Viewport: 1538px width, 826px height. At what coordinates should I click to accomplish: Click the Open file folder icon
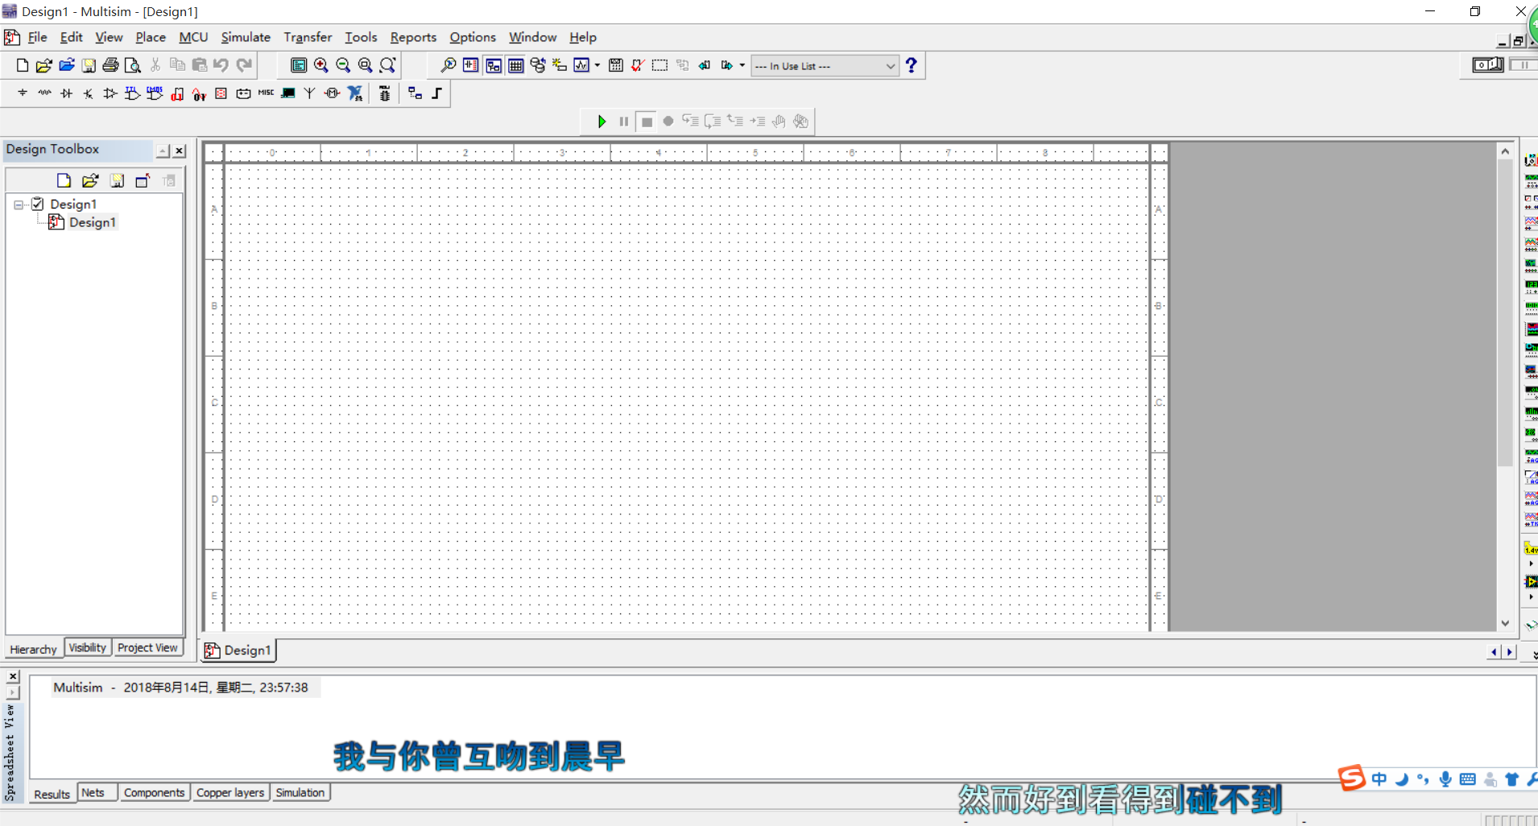[44, 65]
